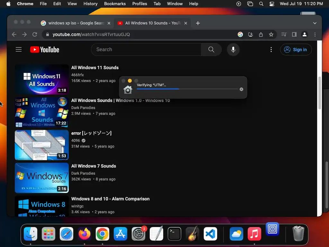
Task: Click the Sign in button
Action: click(296, 50)
